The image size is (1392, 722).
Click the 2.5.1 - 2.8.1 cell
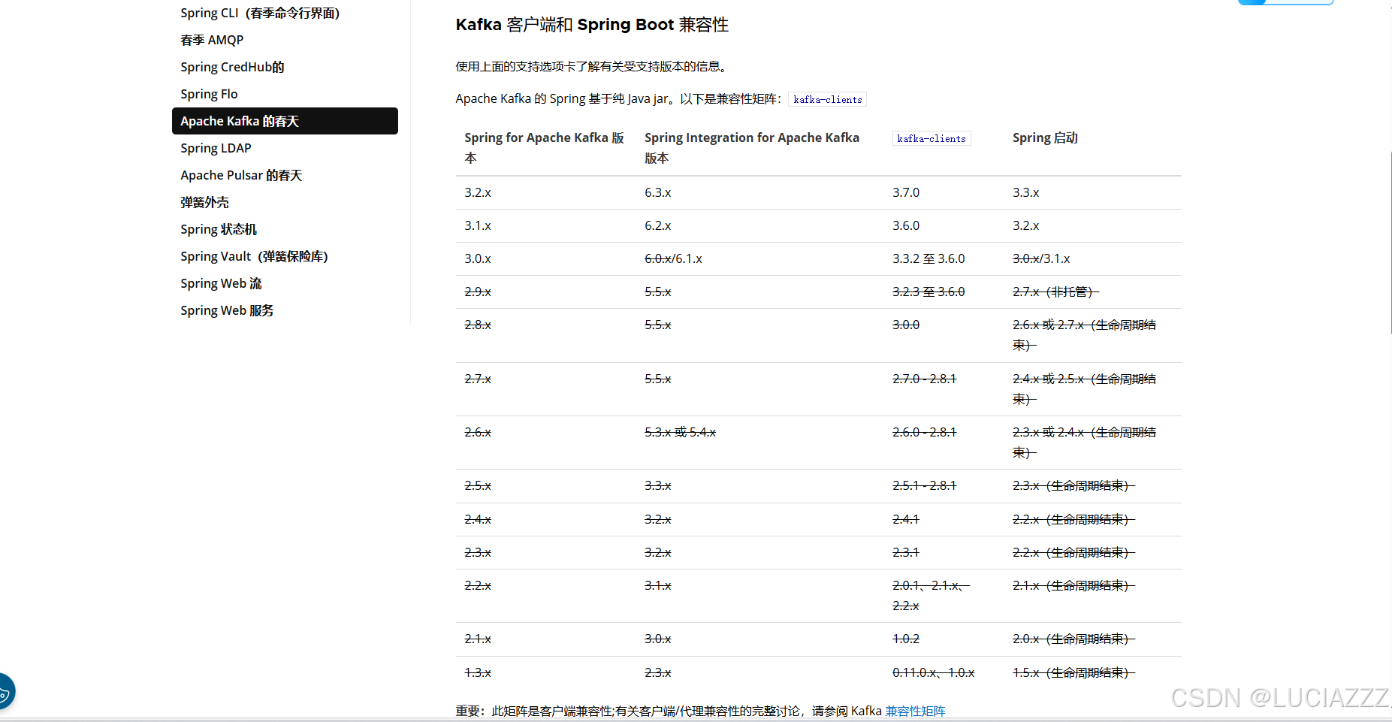pos(924,485)
